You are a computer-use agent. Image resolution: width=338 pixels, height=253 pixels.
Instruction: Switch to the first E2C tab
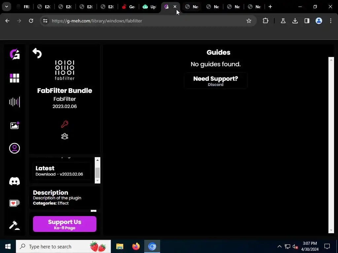[x=44, y=7]
